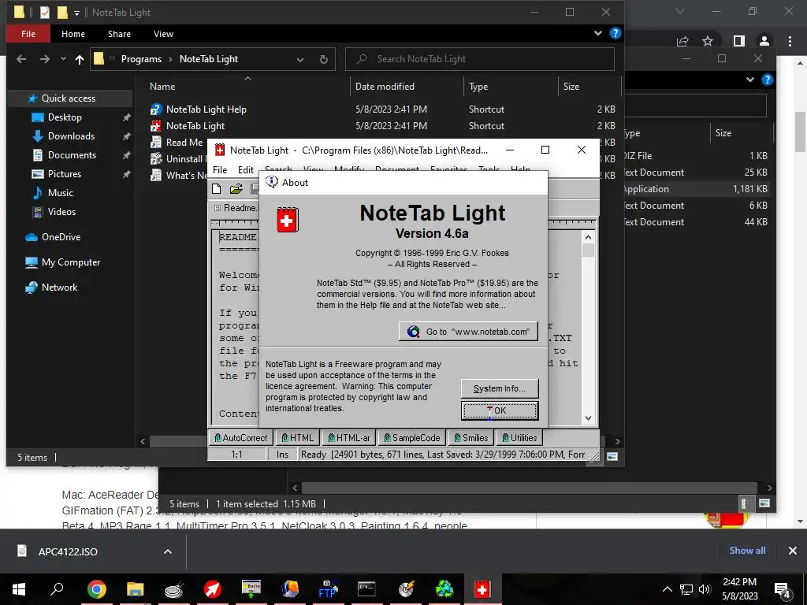Screen dimensions: 807x605
Task: Open Pictures in navigation pane
Action: [65, 174]
